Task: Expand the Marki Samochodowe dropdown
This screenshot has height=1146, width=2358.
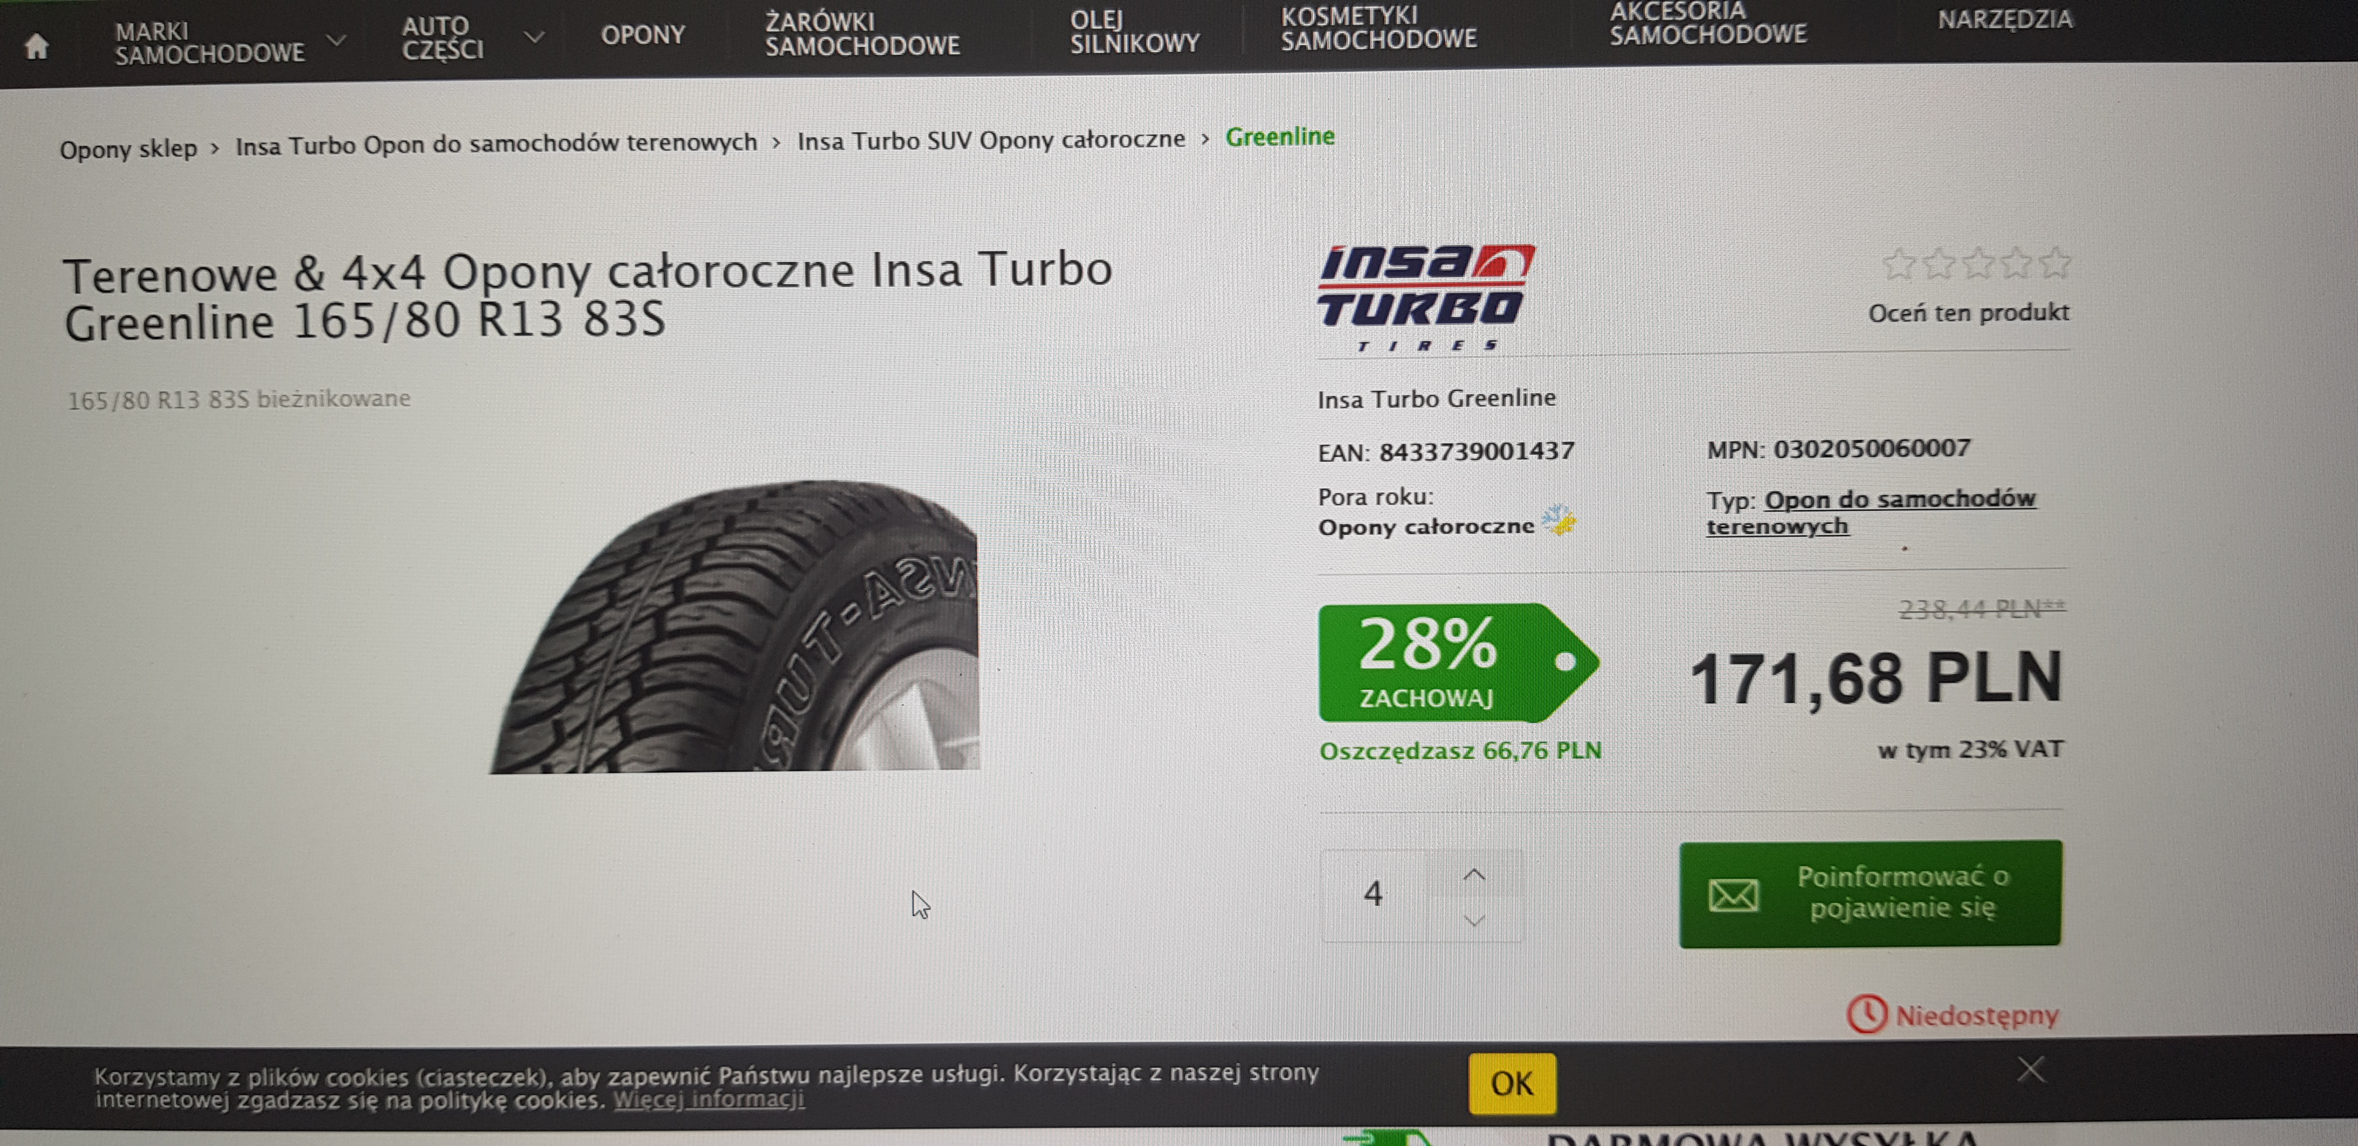Action: click(x=337, y=40)
